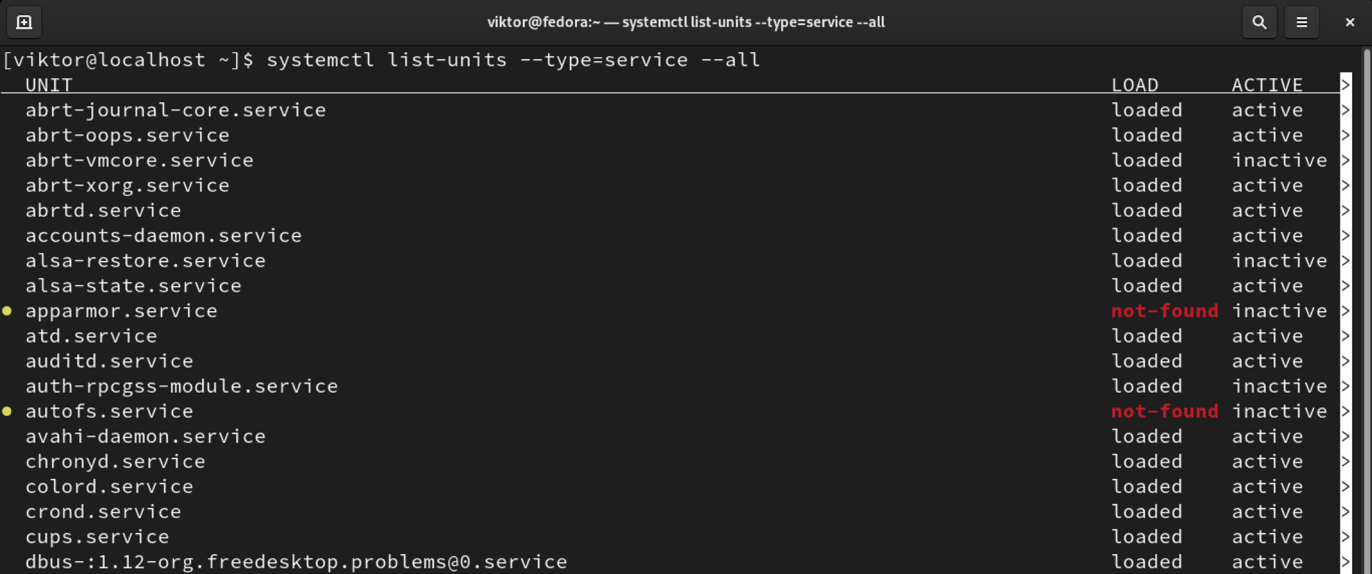Click the red not-found text for autofs.service
The image size is (1372, 574).
coord(1164,411)
